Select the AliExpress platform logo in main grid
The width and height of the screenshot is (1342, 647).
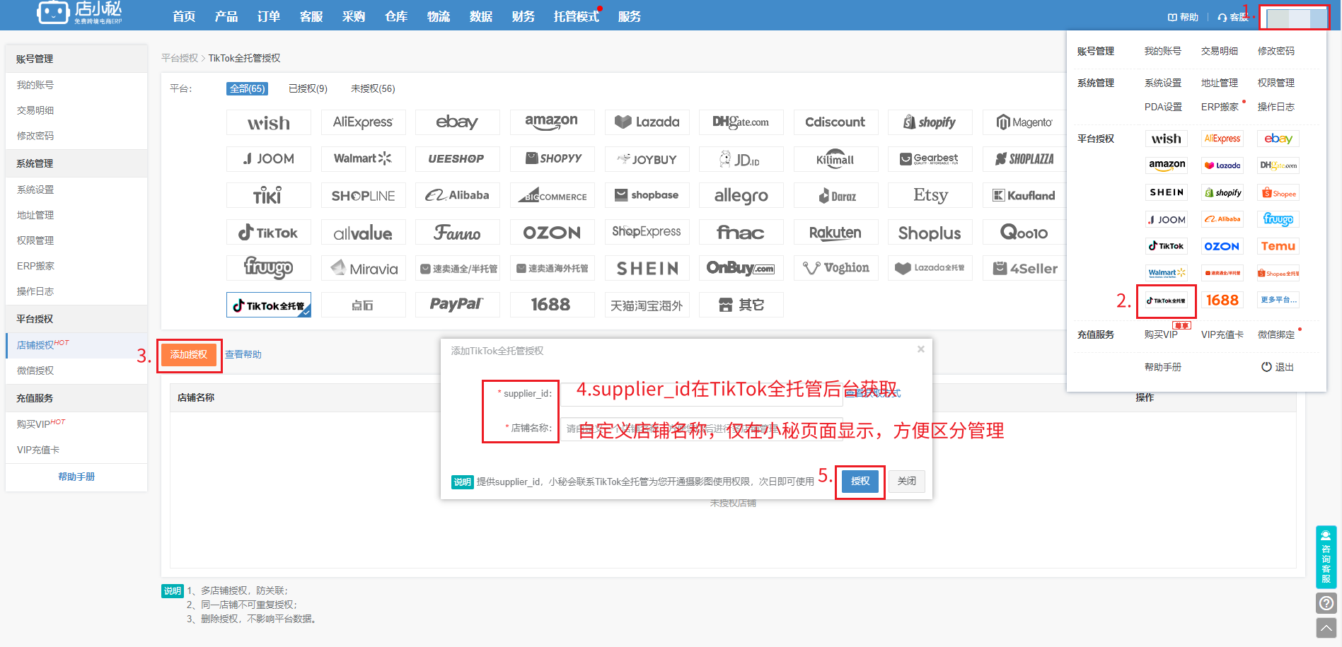coord(363,122)
